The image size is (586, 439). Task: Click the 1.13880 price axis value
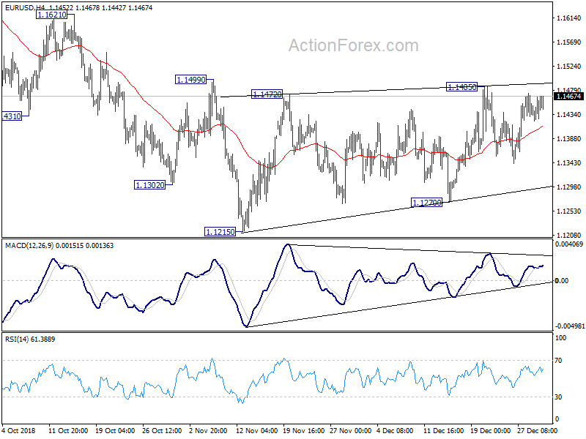pyautogui.click(x=569, y=139)
